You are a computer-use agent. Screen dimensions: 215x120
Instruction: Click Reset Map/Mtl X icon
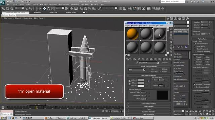click(x=139, y=59)
